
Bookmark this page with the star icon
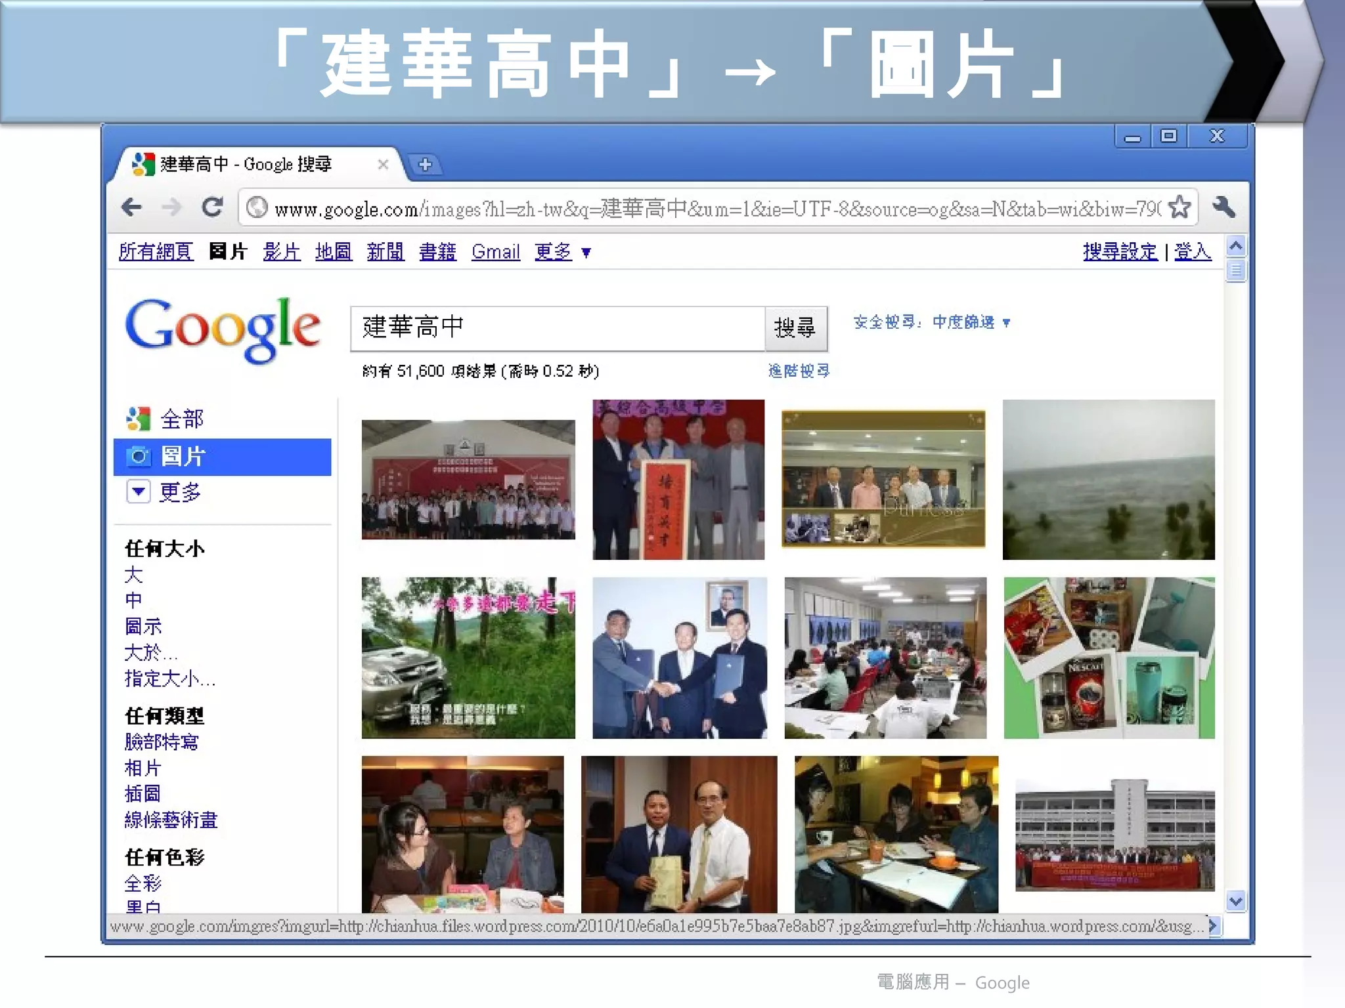pos(1180,207)
